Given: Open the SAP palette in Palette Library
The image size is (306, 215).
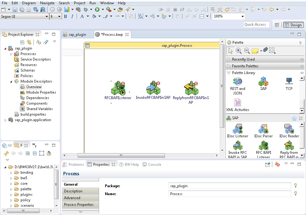Looking at the screenshot, I should tap(263, 83).
